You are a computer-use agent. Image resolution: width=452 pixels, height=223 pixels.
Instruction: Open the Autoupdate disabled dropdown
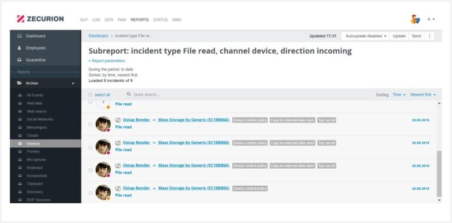(x=366, y=36)
